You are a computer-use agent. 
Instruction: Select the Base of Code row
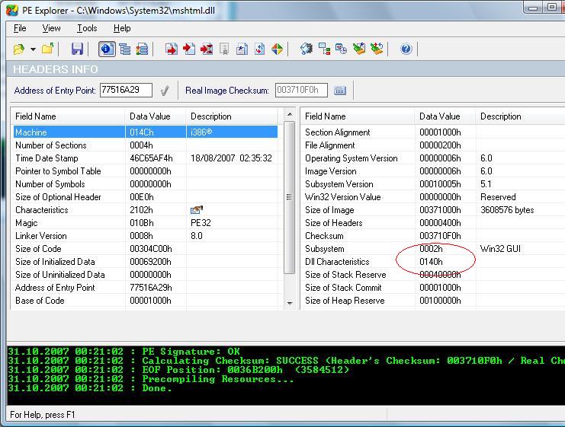point(145,301)
